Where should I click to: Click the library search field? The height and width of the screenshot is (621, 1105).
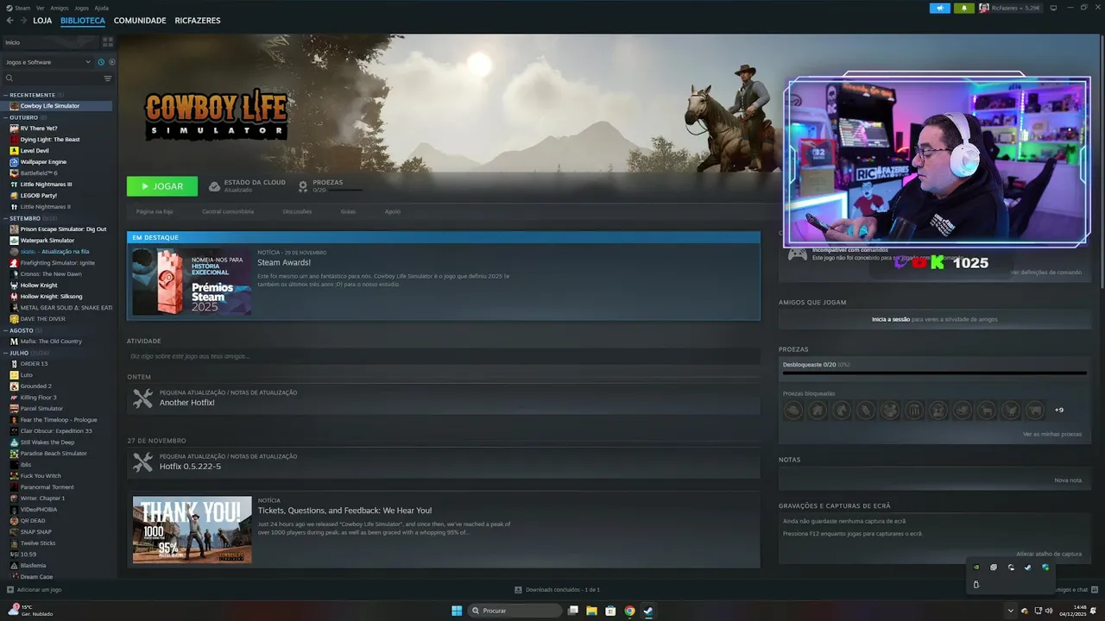click(x=52, y=78)
